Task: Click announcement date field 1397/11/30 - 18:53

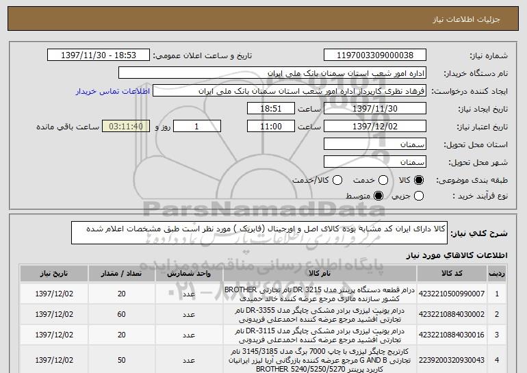Action: click(99, 55)
